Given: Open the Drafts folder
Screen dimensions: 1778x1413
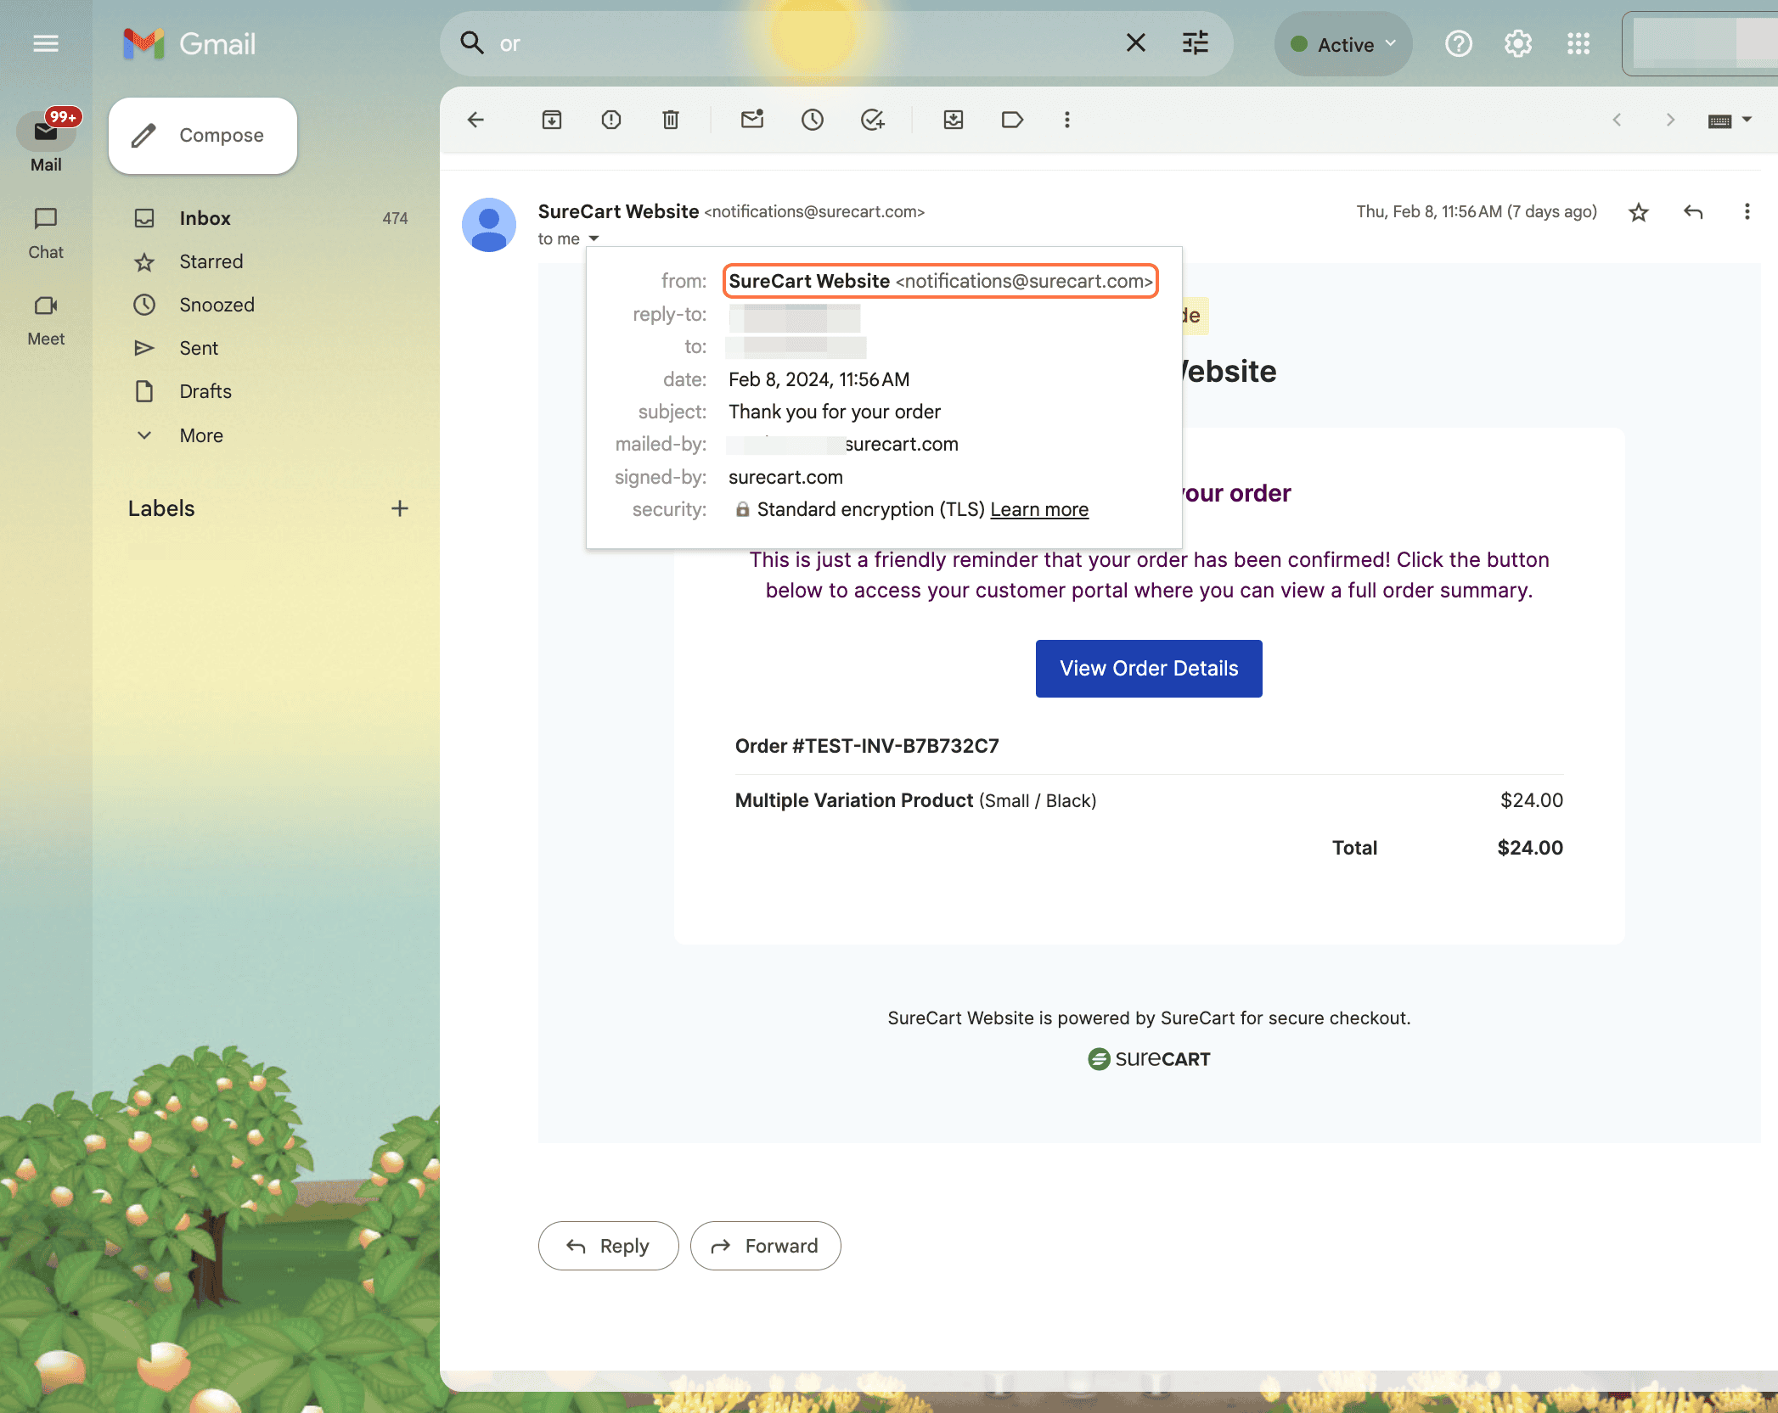Looking at the screenshot, I should (x=205, y=391).
